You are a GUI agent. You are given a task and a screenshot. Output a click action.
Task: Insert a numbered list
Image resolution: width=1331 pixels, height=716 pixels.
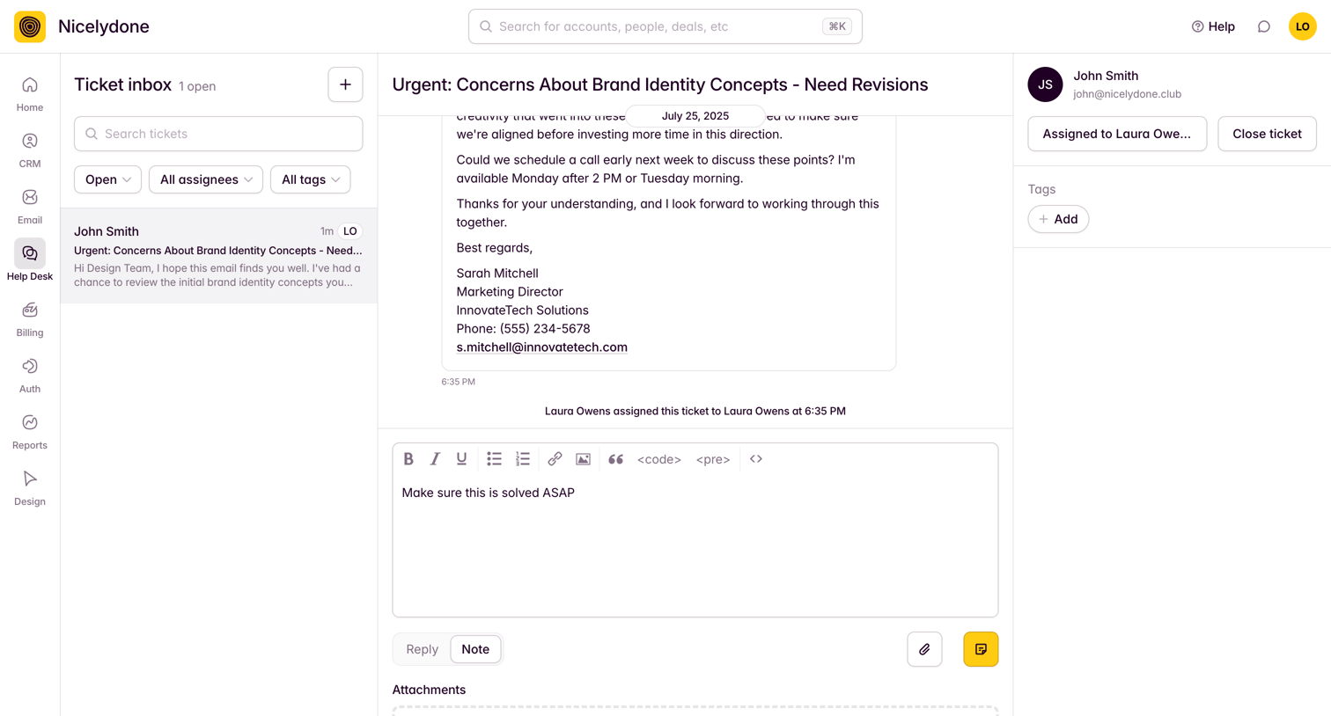tap(523, 459)
